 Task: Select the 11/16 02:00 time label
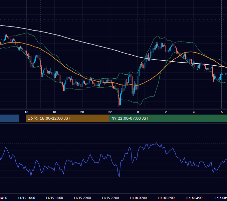(166, 198)
